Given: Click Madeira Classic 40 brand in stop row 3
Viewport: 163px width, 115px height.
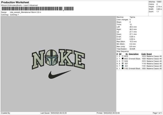Looking at the screenshot, I should pos(154,61).
